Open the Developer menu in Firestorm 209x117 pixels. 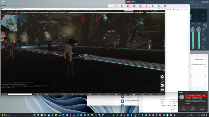(x=43, y=11)
